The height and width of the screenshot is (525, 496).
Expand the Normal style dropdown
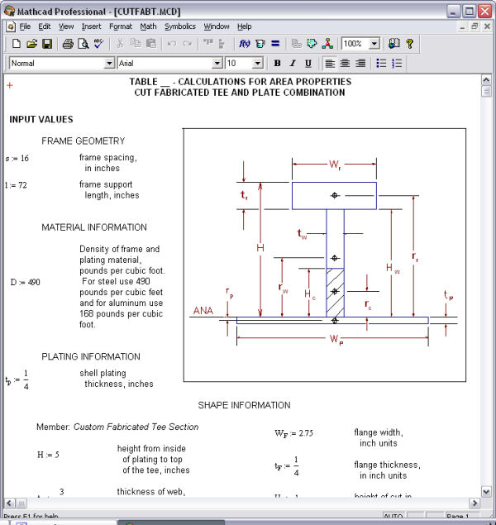109,64
